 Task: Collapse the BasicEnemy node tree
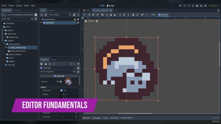(41, 19)
